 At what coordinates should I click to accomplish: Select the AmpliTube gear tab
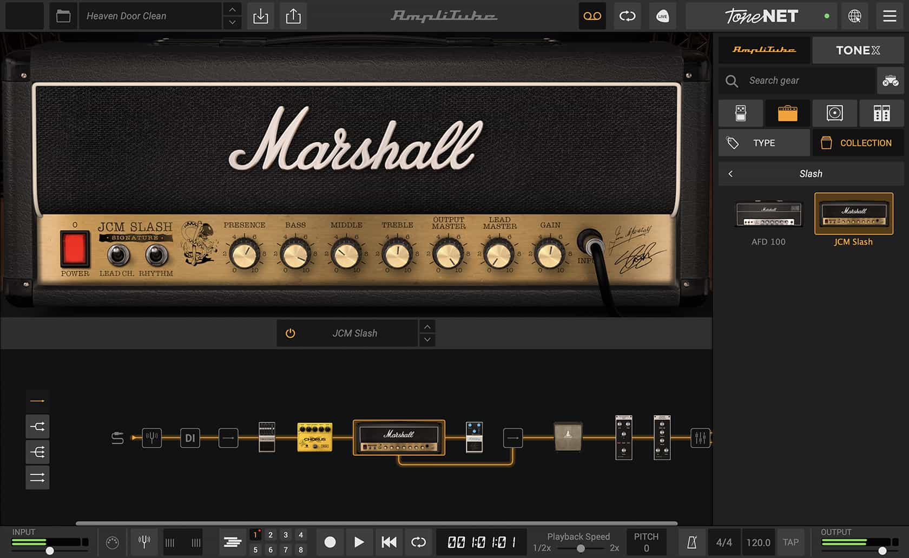point(764,50)
